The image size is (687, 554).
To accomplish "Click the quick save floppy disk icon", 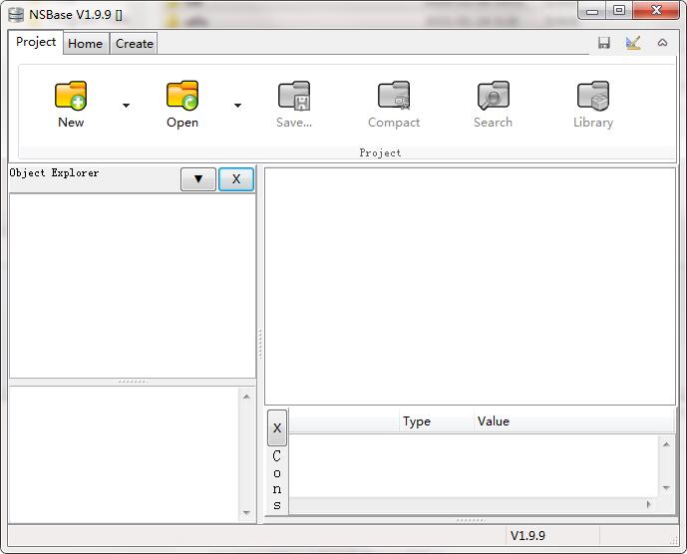I will tap(604, 43).
